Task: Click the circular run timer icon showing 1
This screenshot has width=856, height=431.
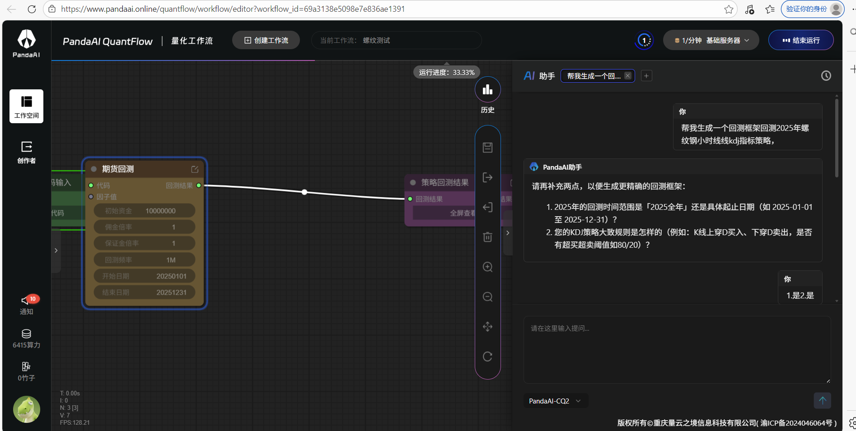Action: 644,41
